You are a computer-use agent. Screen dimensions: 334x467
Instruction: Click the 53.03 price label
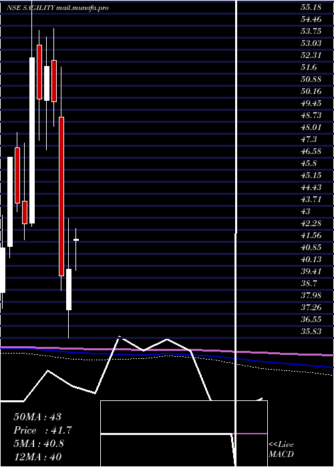311,43
